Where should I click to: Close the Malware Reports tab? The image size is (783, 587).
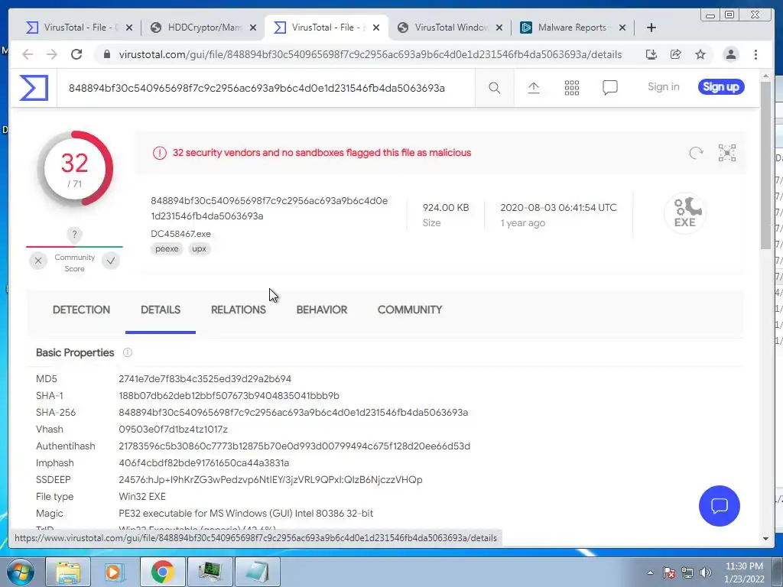pyautogui.click(x=622, y=28)
